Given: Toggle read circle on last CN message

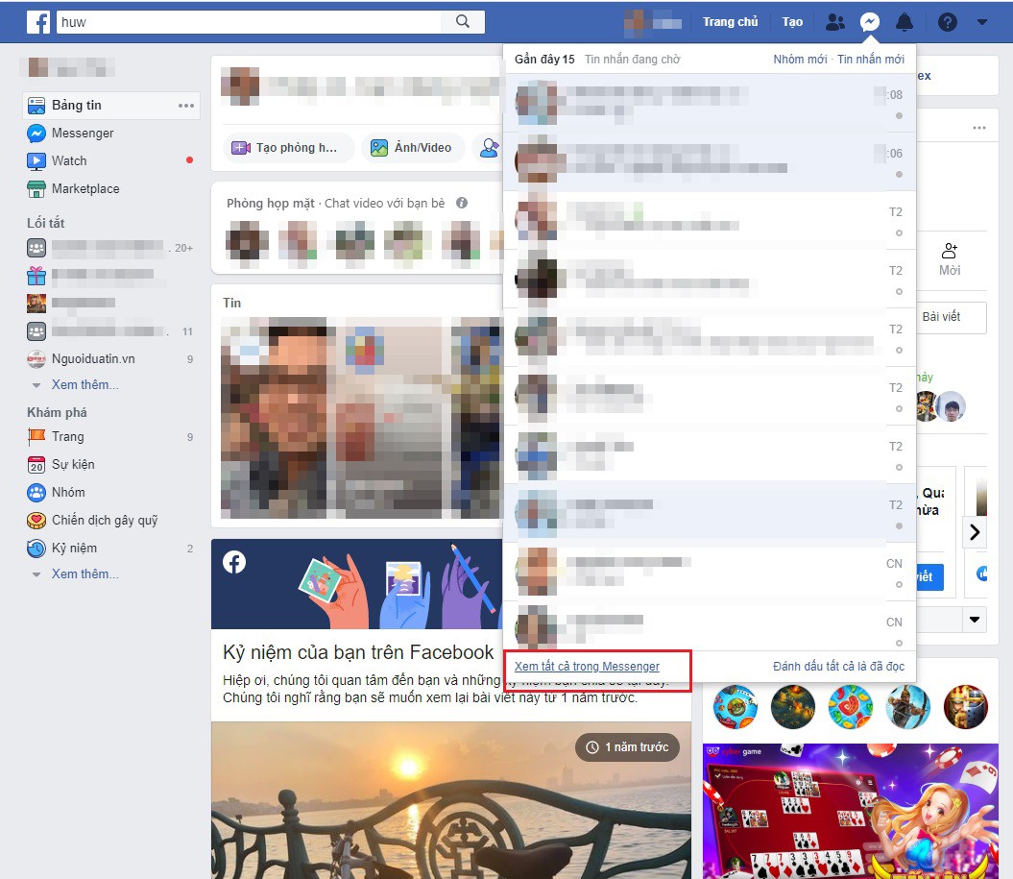Looking at the screenshot, I should tap(899, 643).
